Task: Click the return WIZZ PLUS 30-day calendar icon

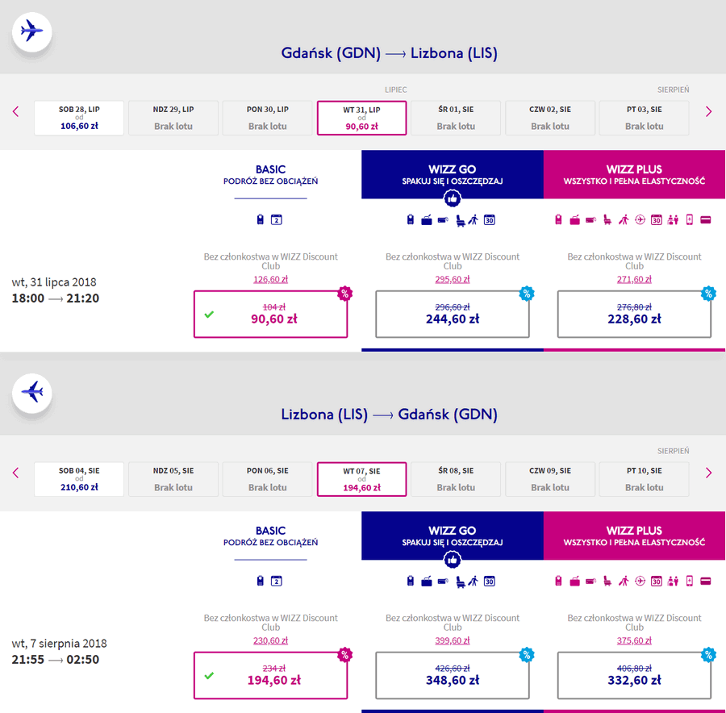Action: 657,581
